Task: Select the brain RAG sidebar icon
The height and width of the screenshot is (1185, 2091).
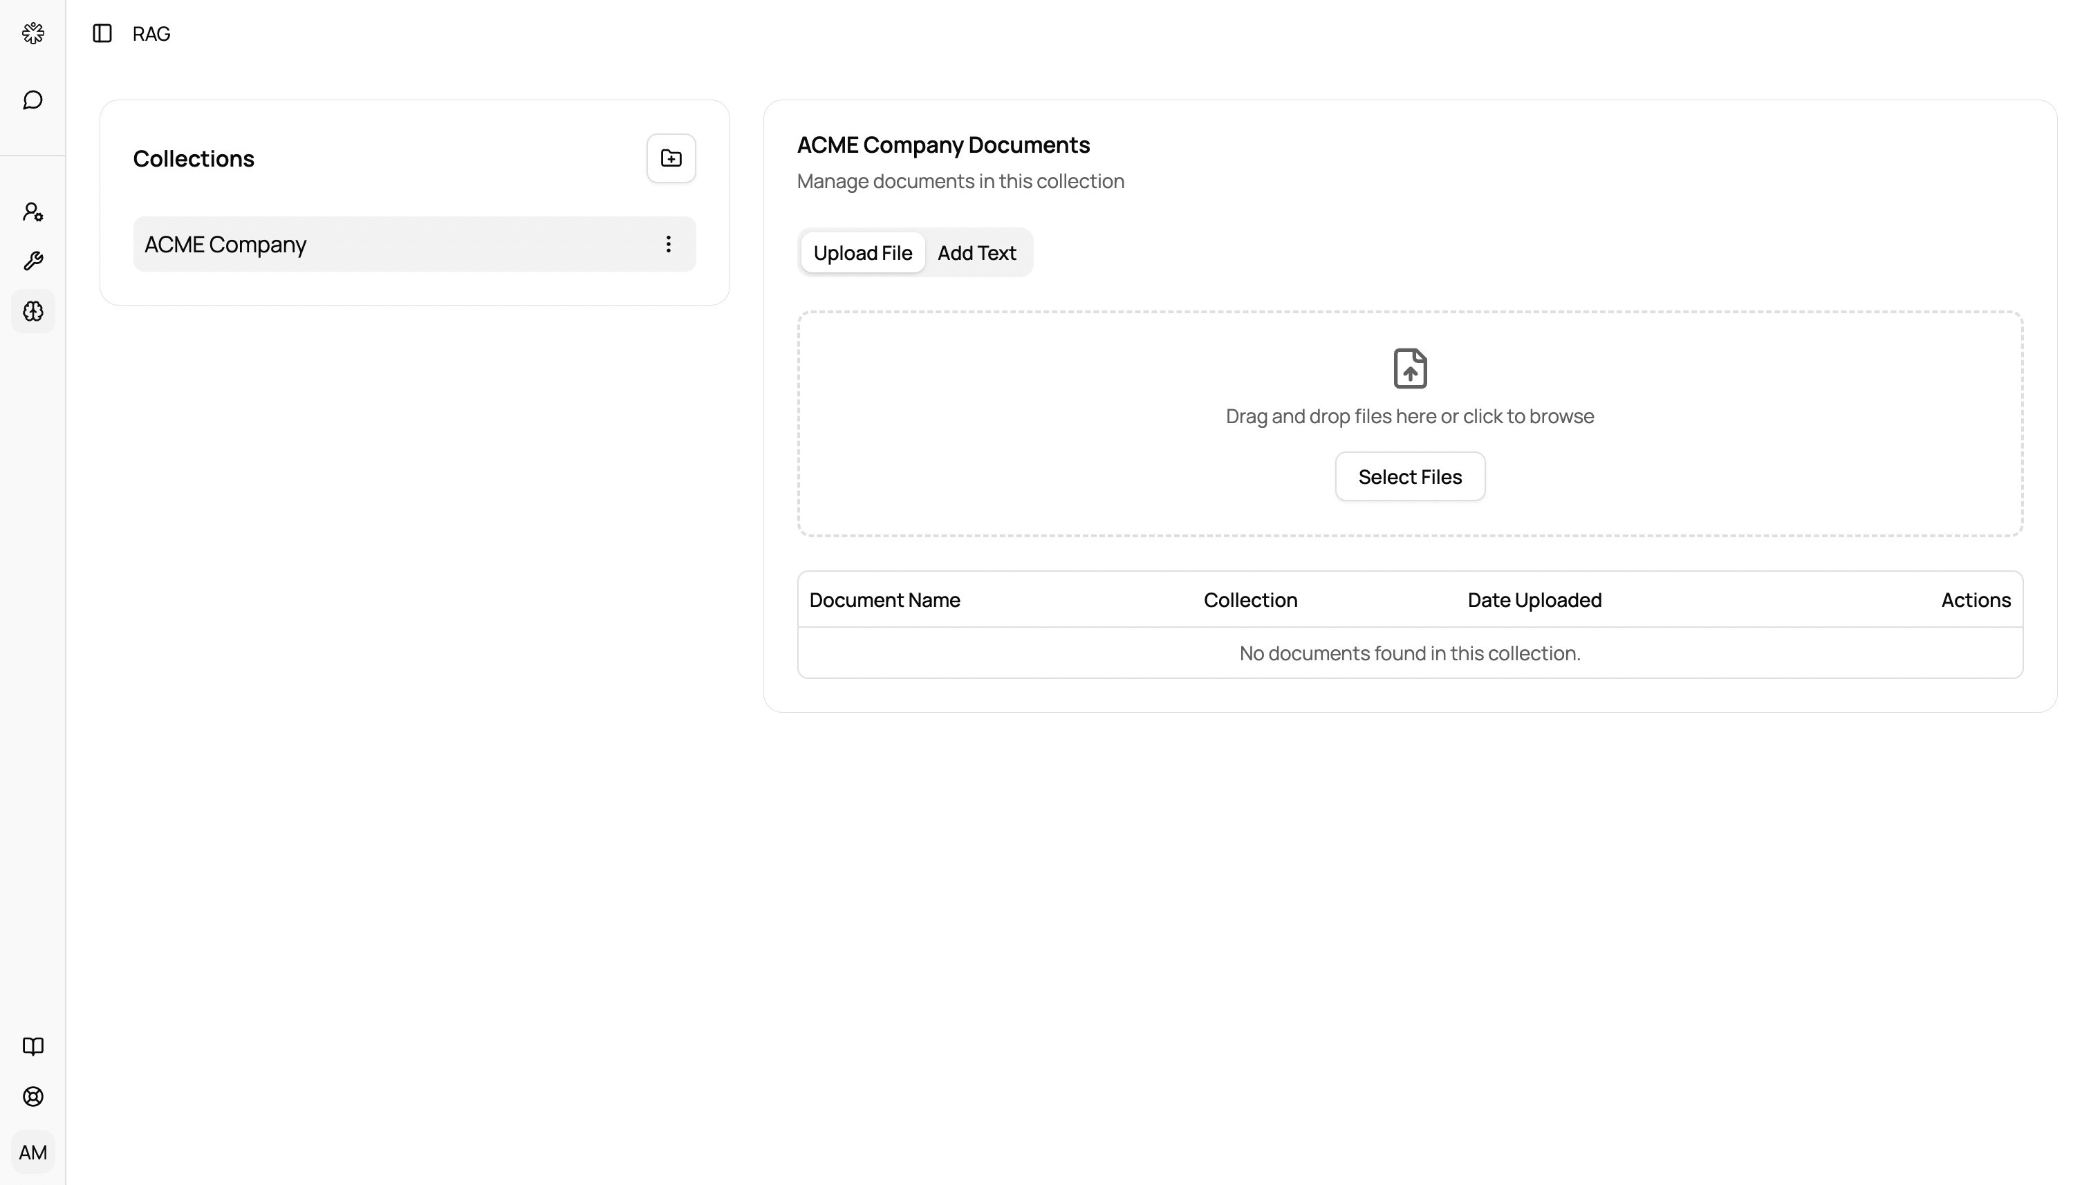Action: coord(32,312)
